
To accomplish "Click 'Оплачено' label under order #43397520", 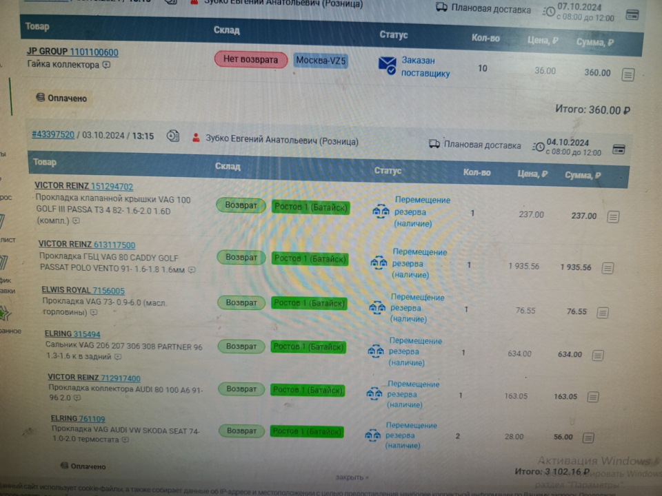I will (83, 466).
